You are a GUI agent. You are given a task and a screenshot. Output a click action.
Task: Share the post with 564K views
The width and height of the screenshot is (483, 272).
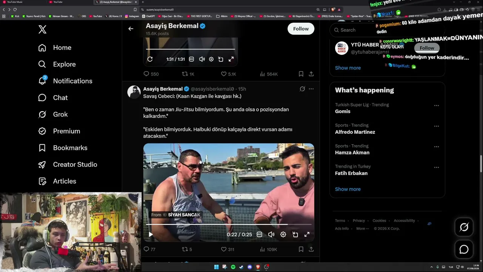coord(311,74)
